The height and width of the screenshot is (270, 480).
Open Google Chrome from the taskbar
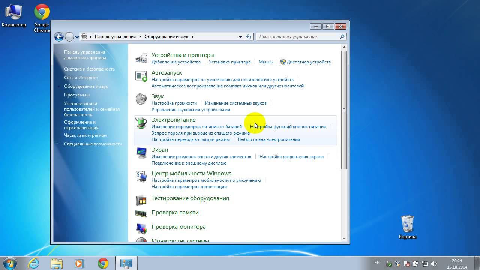point(103,263)
